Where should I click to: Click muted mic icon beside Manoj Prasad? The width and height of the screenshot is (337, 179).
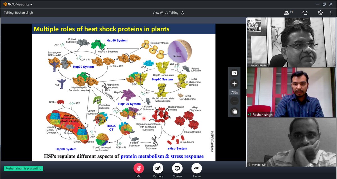coord(249,65)
